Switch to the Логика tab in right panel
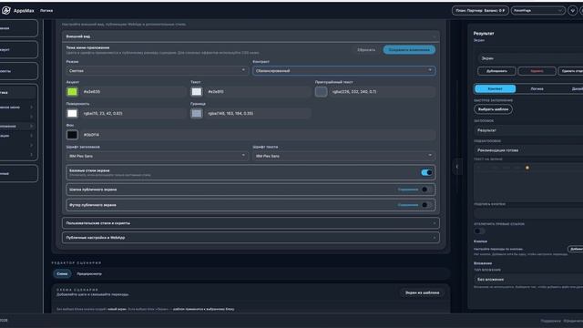 pyautogui.click(x=537, y=89)
